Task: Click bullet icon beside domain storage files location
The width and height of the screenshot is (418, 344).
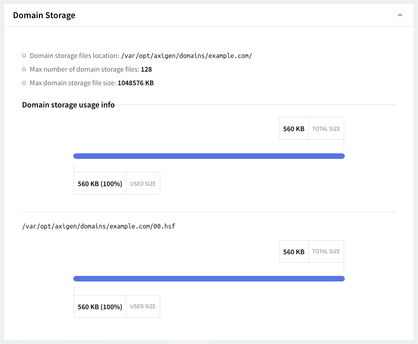Action: pos(24,56)
